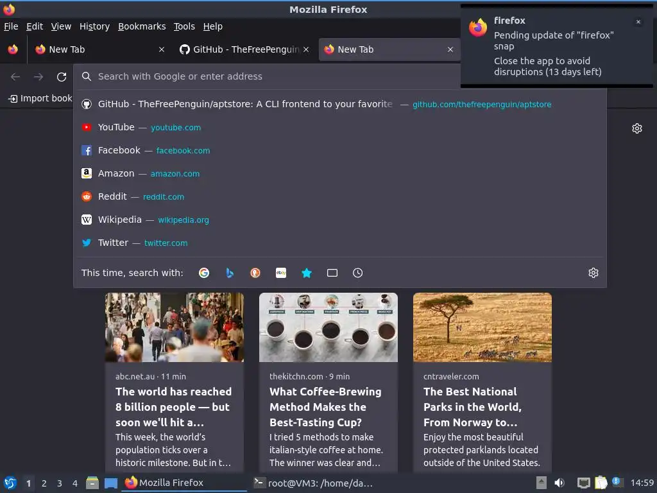This screenshot has width=657, height=493.
Task: Open new tab page personalize gear
Action: [x=637, y=128]
